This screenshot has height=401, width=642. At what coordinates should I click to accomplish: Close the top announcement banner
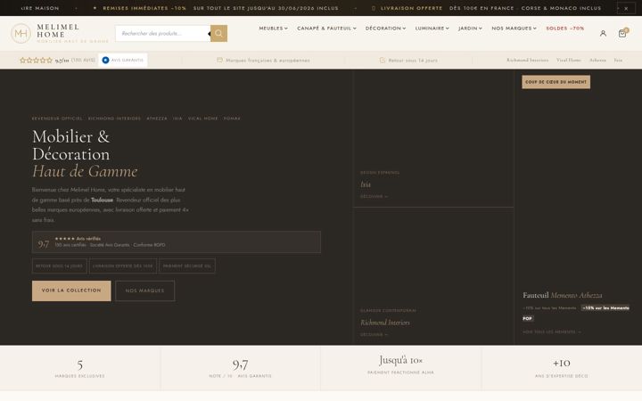tap(626, 8)
